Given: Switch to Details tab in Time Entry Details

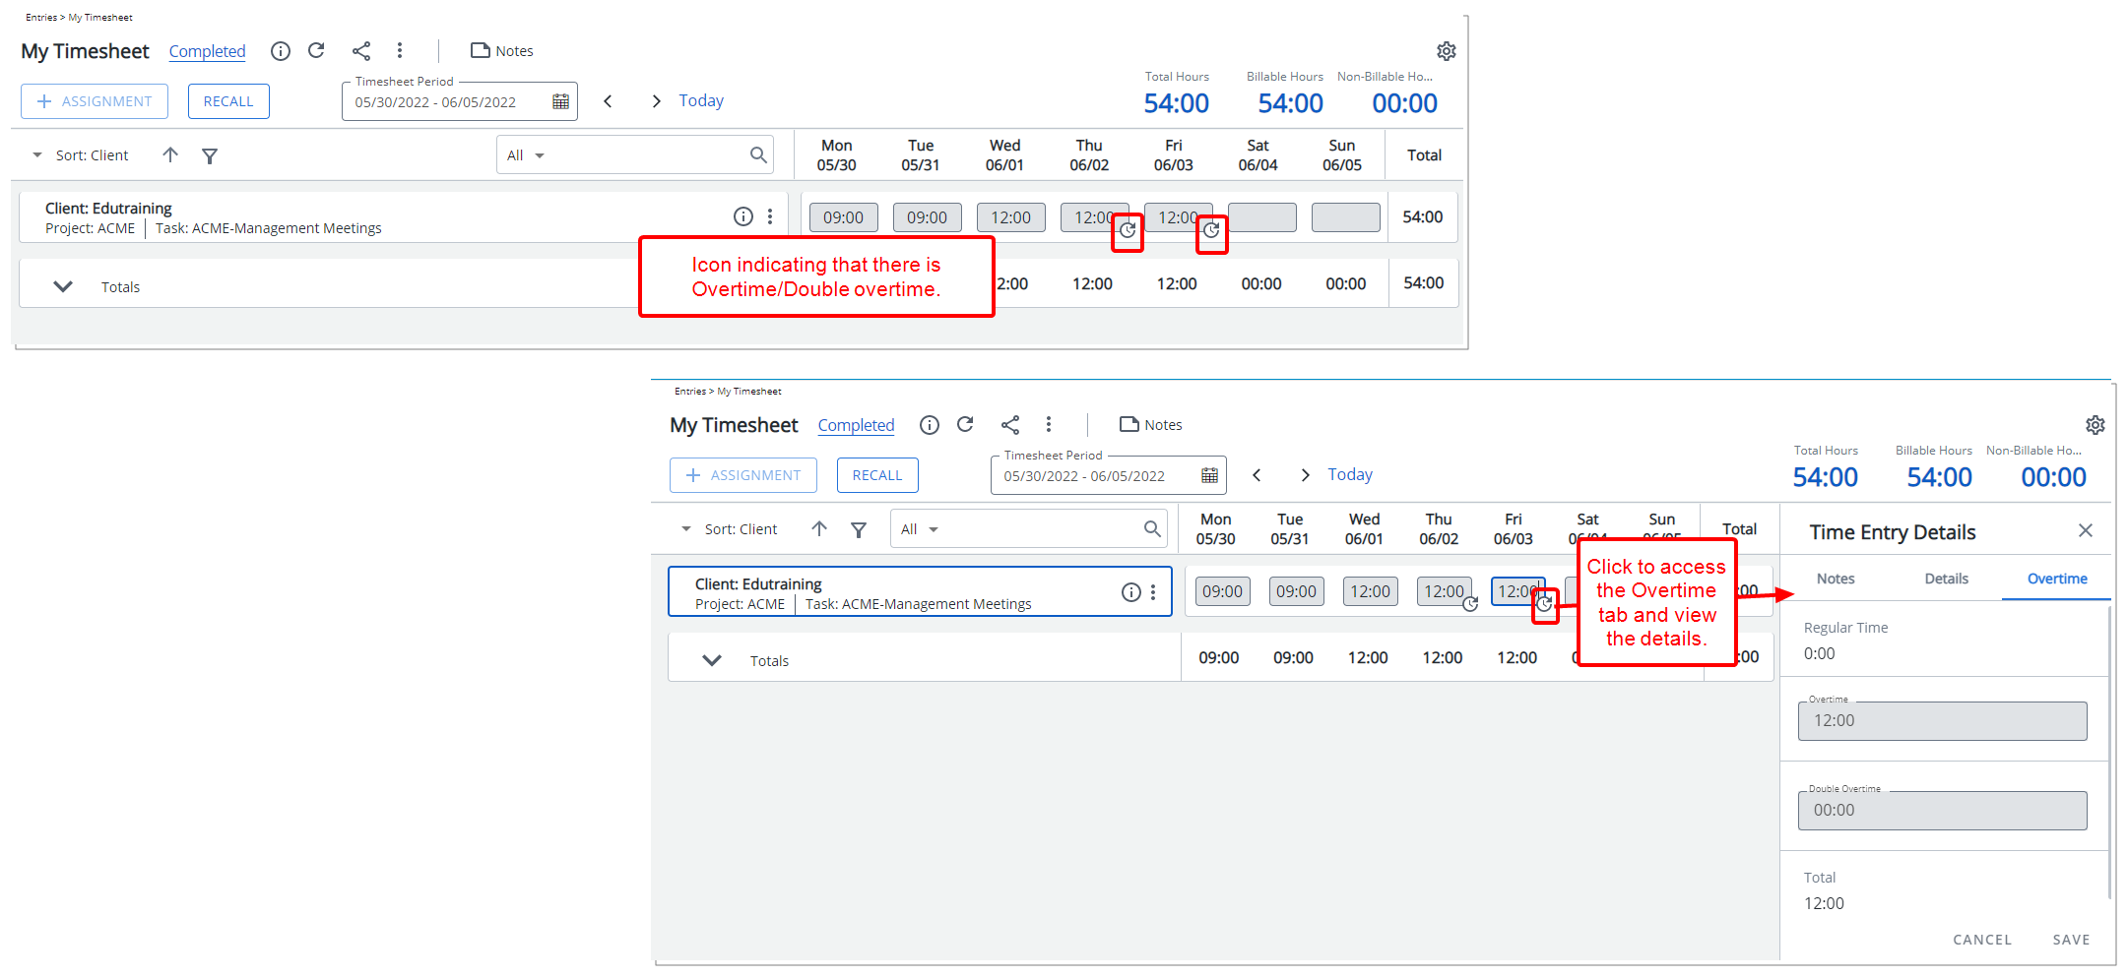Looking at the screenshot, I should 1947,579.
